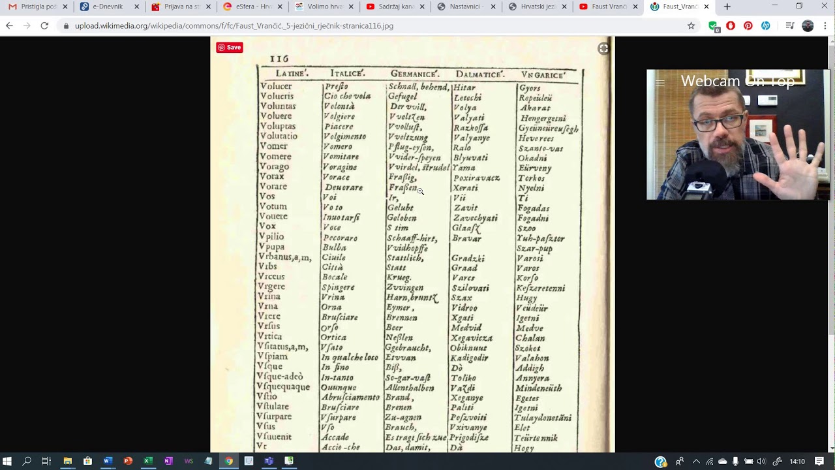Image resolution: width=835 pixels, height=470 pixels.
Task: Open Chrome's three-dot menu
Action: click(825, 25)
